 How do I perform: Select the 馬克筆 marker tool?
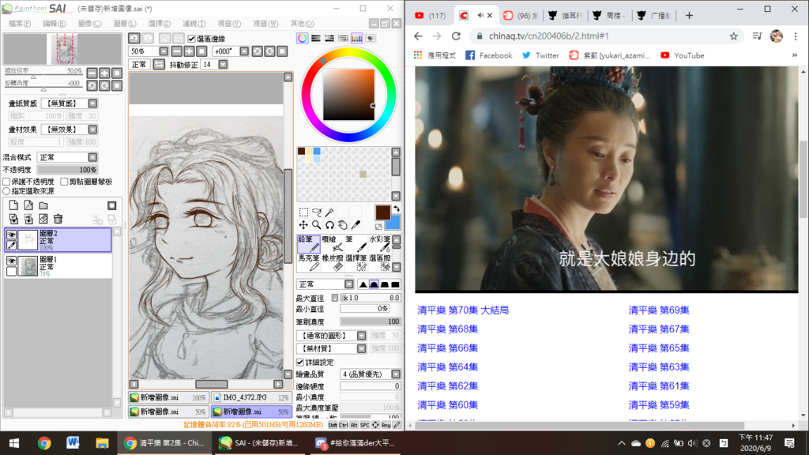click(x=309, y=262)
